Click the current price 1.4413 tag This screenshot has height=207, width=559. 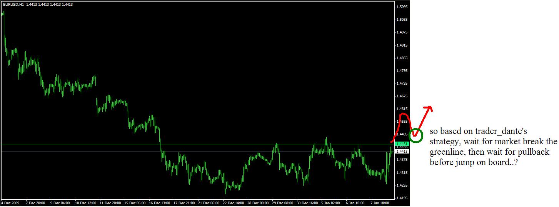402,152
